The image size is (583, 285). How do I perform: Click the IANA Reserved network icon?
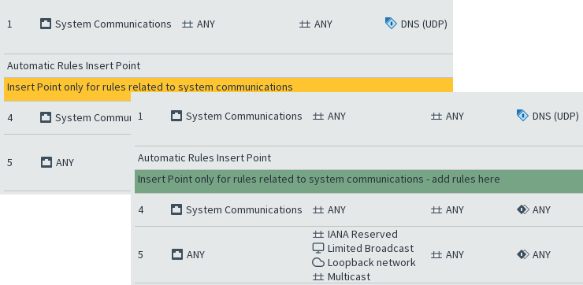click(318, 235)
